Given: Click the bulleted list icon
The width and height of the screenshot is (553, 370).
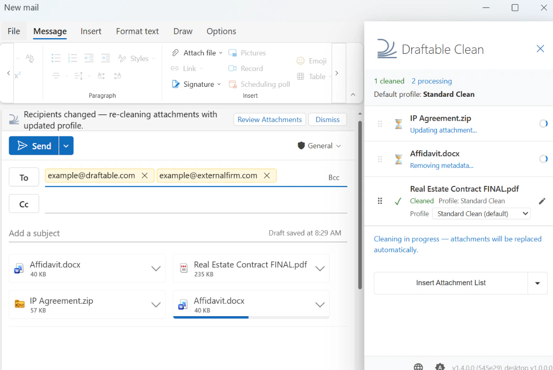Looking at the screenshot, I should coord(56,58).
